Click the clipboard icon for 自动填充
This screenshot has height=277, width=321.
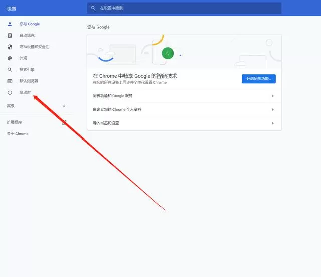(10, 35)
